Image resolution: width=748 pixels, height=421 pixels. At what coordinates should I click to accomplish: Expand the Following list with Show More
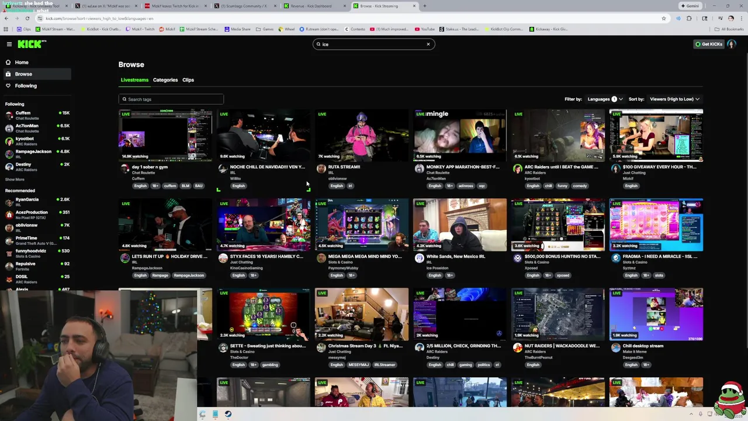[15, 180]
